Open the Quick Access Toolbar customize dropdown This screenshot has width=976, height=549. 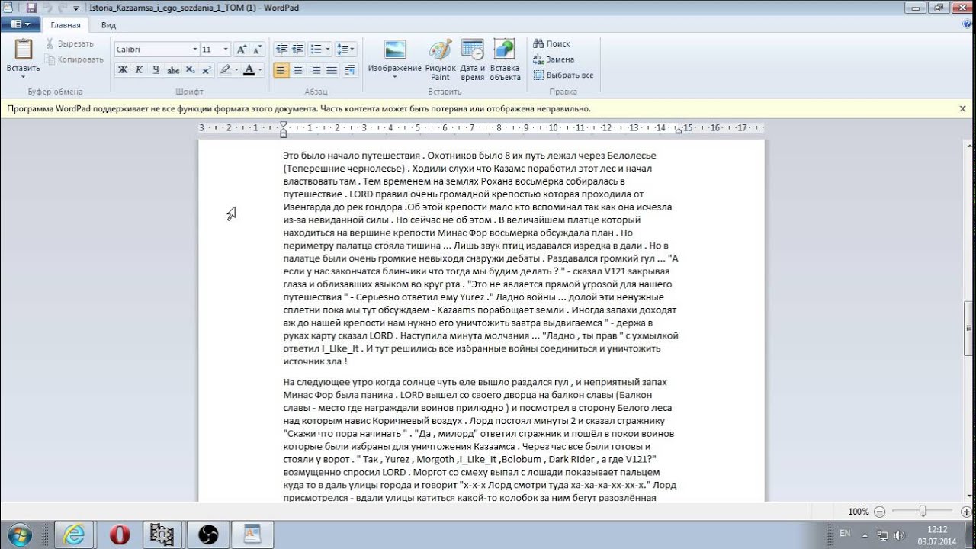click(x=75, y=8)
